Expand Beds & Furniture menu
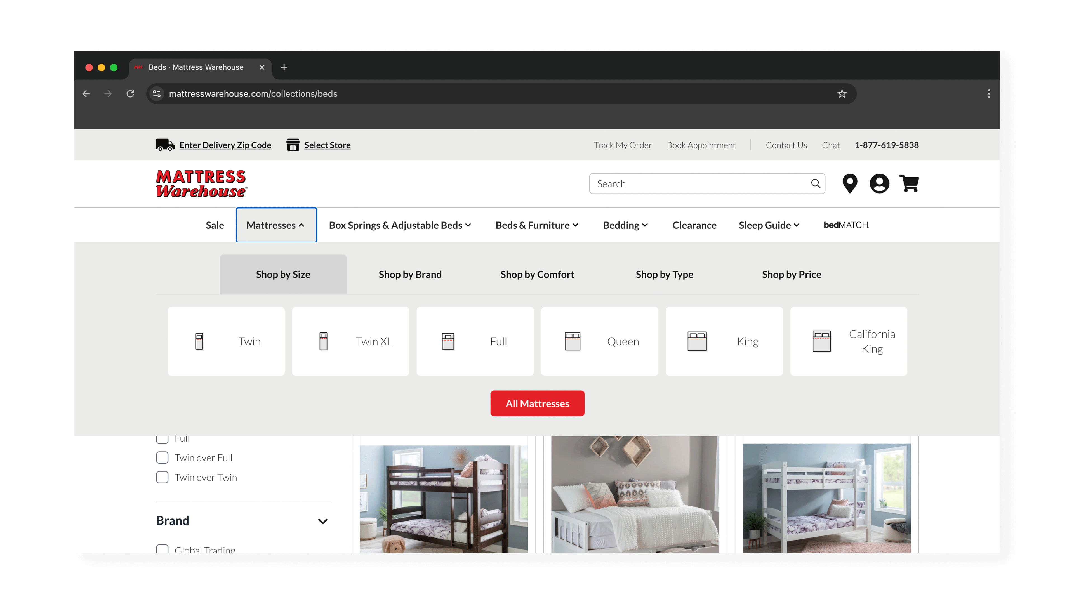This screenshot has width=1074, height=604. tap(537, 225)
